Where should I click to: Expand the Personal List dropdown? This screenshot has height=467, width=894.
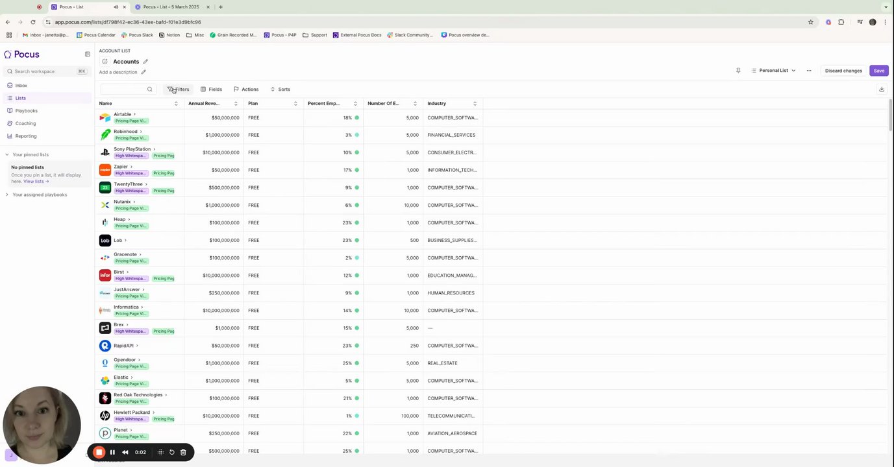773,71
